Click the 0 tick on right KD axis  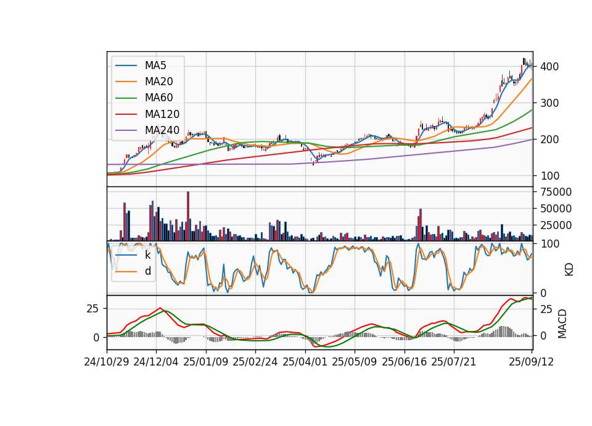coord(543,293)
